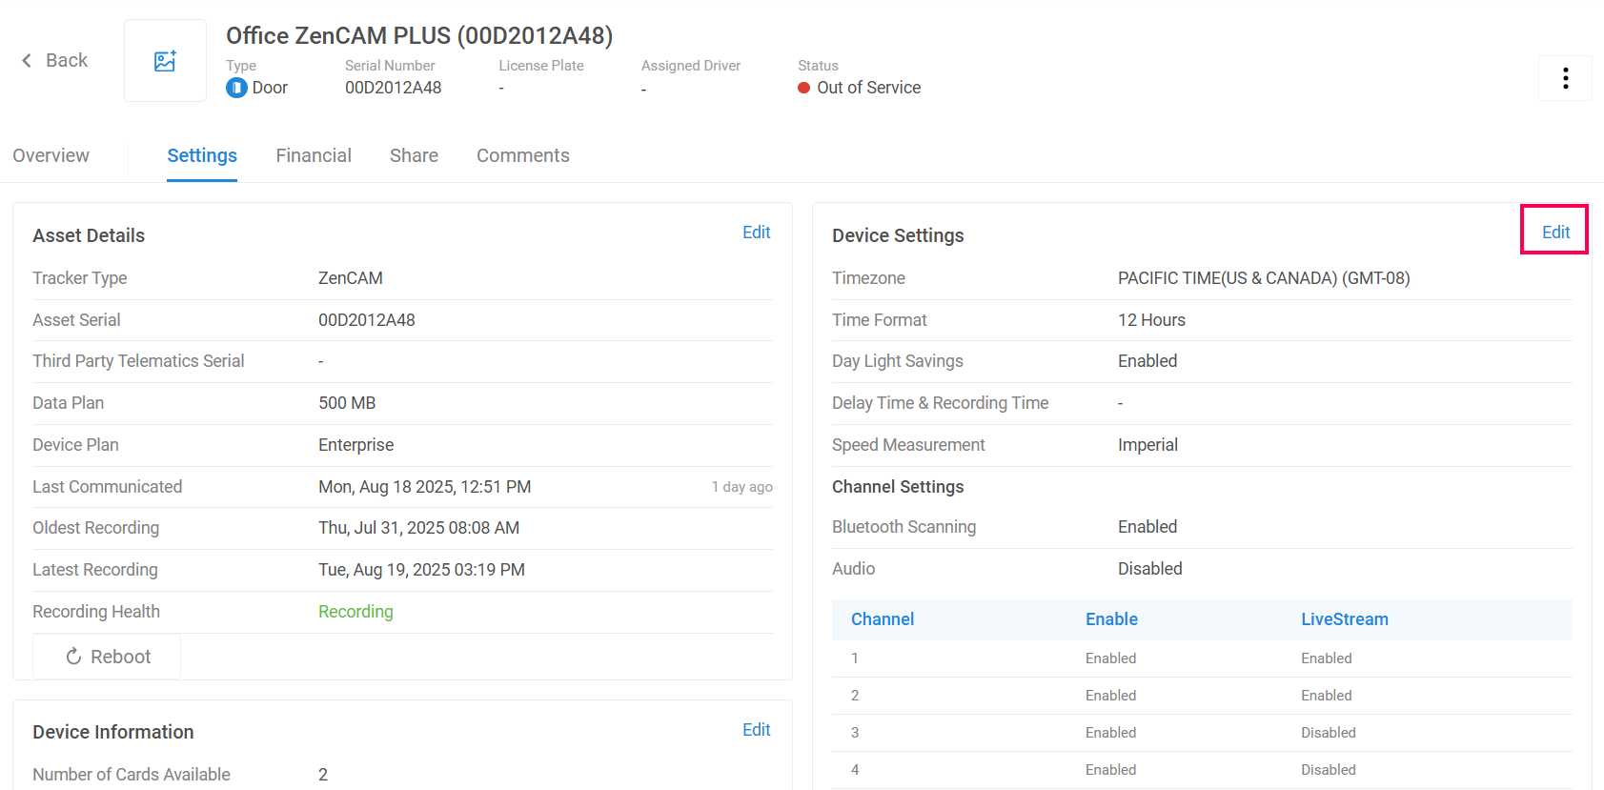Image resolution: width=1604 pixels, height=790 pixels.
Task: Open the Share tab
Action: point(414,155)
